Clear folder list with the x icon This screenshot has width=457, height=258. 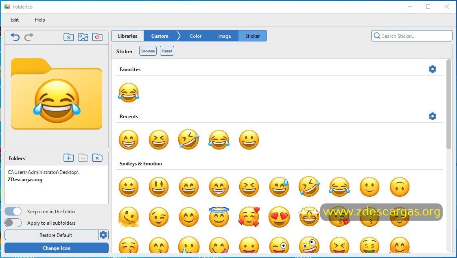tap(97, 158)
